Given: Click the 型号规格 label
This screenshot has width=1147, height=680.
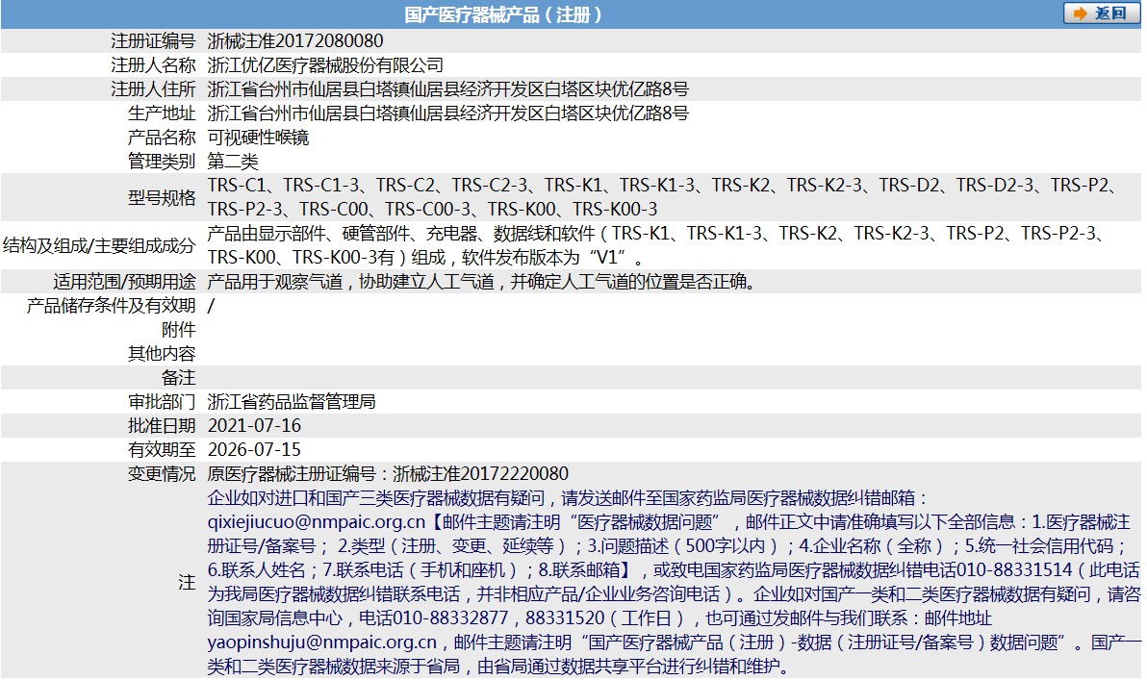Looking at the screenshot, I should click(162, 197).
